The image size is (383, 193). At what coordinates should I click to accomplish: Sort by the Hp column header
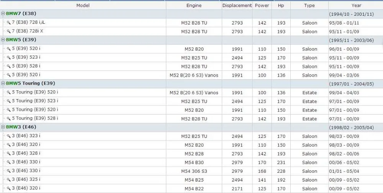(x=281, y=5)
